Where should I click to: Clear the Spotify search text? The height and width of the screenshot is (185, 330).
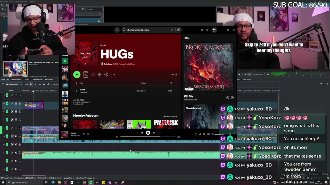coord(172,30)
